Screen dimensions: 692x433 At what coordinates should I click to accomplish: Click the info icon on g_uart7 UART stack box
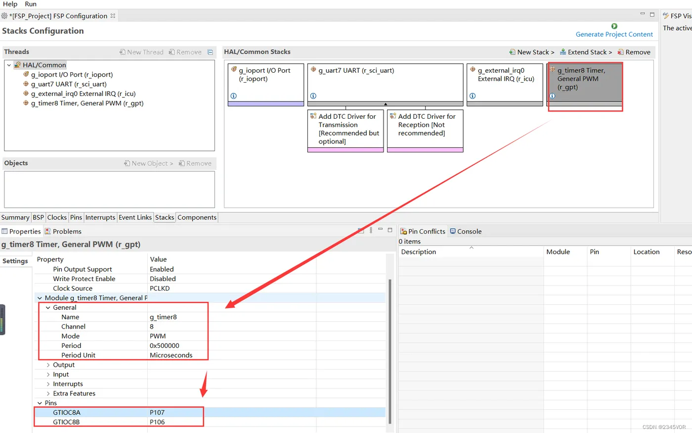pos(313,96)
